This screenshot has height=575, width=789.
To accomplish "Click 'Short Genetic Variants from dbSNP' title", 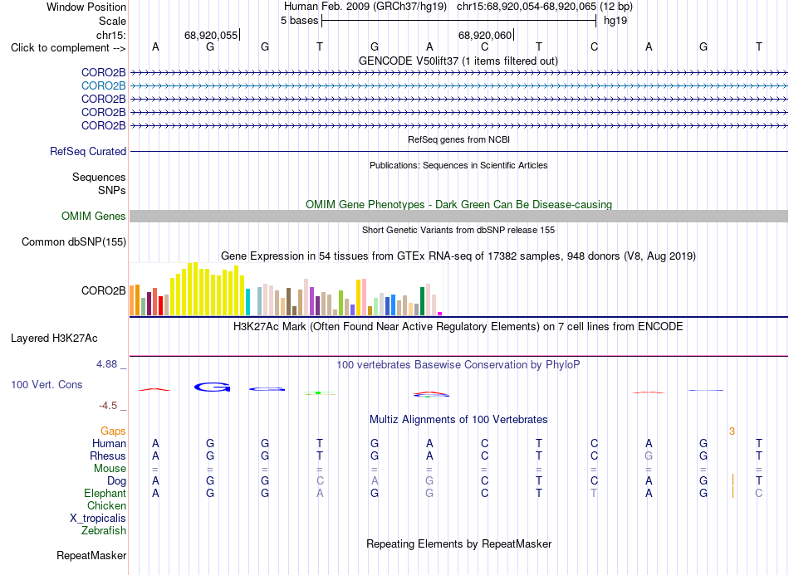I will (458, 230).
